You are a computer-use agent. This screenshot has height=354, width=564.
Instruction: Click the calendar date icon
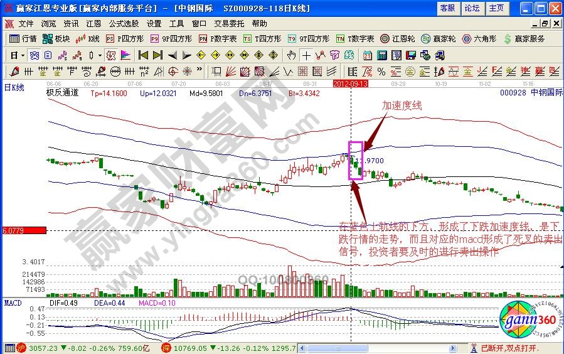[x=367, y=55]
